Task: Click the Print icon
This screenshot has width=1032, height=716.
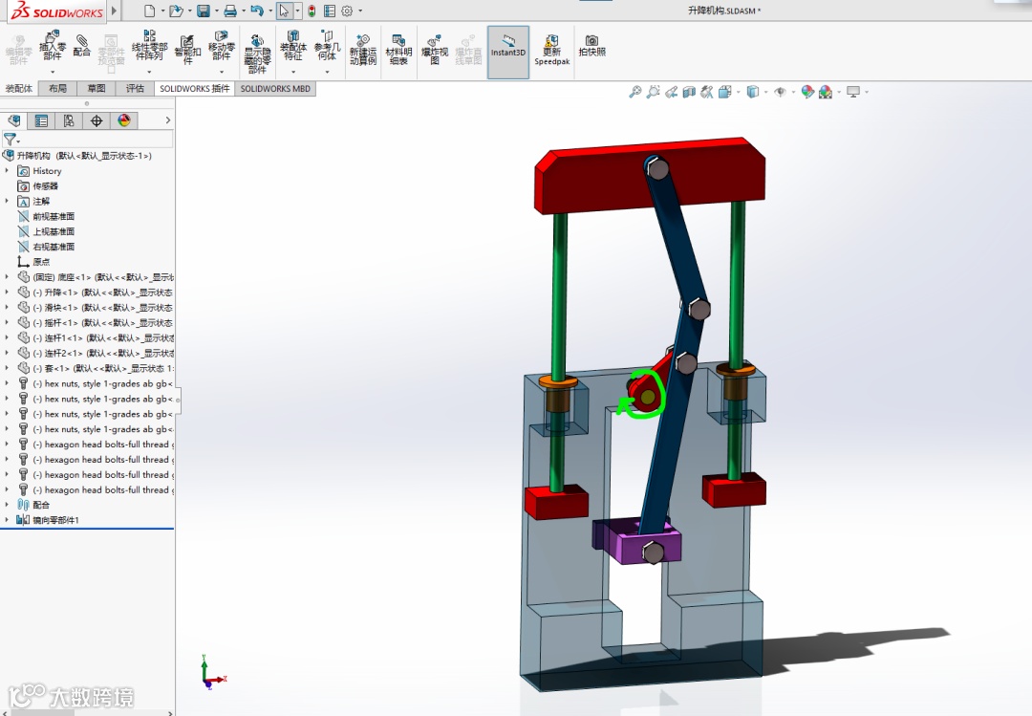Action: click(230, 11)
